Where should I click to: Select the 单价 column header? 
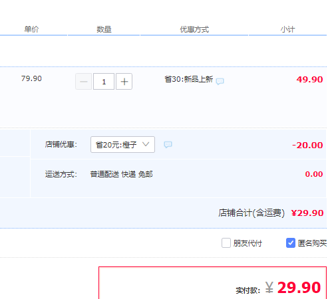click(31, 29)
